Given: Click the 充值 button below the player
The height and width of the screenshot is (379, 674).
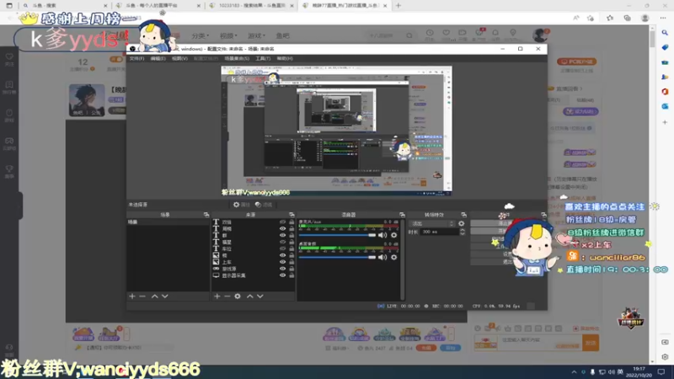Looking at the screenshot, I should [x=426, y=348].
